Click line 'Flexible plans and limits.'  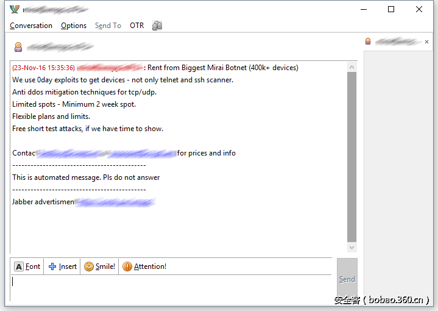[x=51, y=116]
